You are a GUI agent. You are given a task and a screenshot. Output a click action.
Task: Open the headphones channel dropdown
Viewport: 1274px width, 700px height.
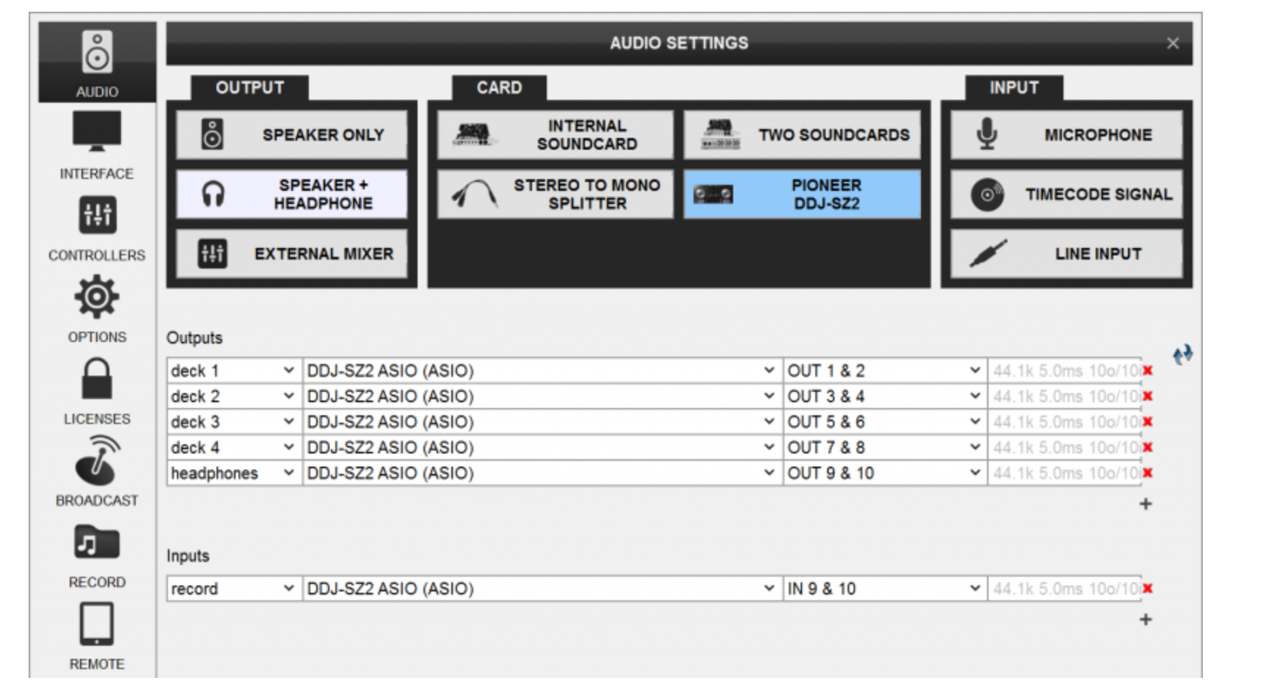[234, 473]
